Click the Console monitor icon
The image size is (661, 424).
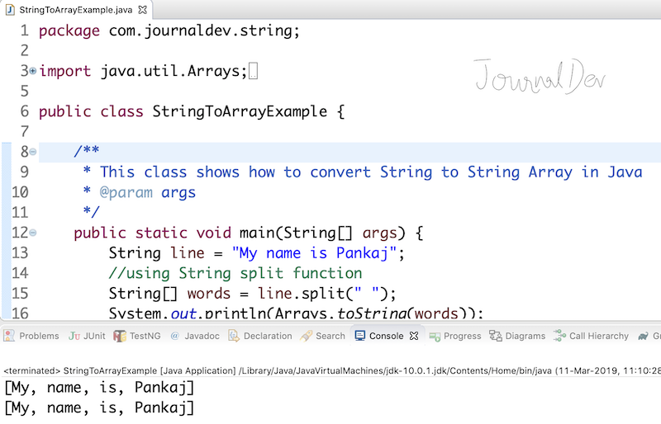point(360,336)
